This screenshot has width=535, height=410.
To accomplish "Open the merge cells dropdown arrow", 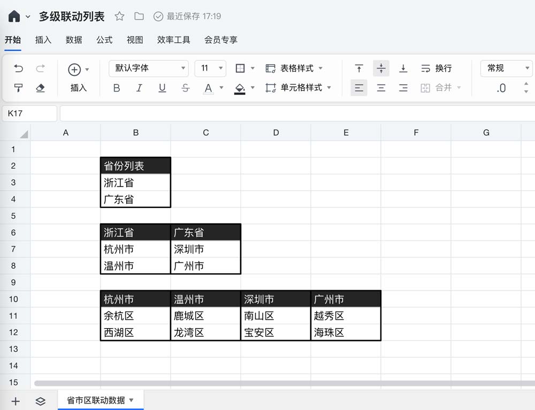I will click(459, 88).
